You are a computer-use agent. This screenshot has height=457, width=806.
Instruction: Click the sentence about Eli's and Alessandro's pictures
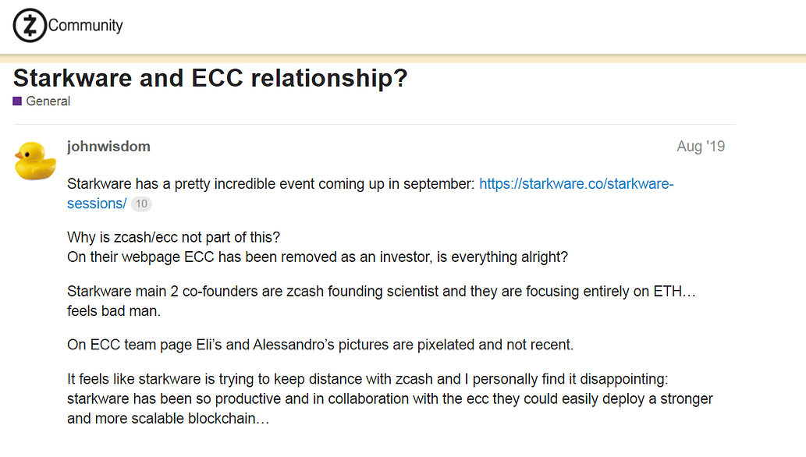(321, 345)
